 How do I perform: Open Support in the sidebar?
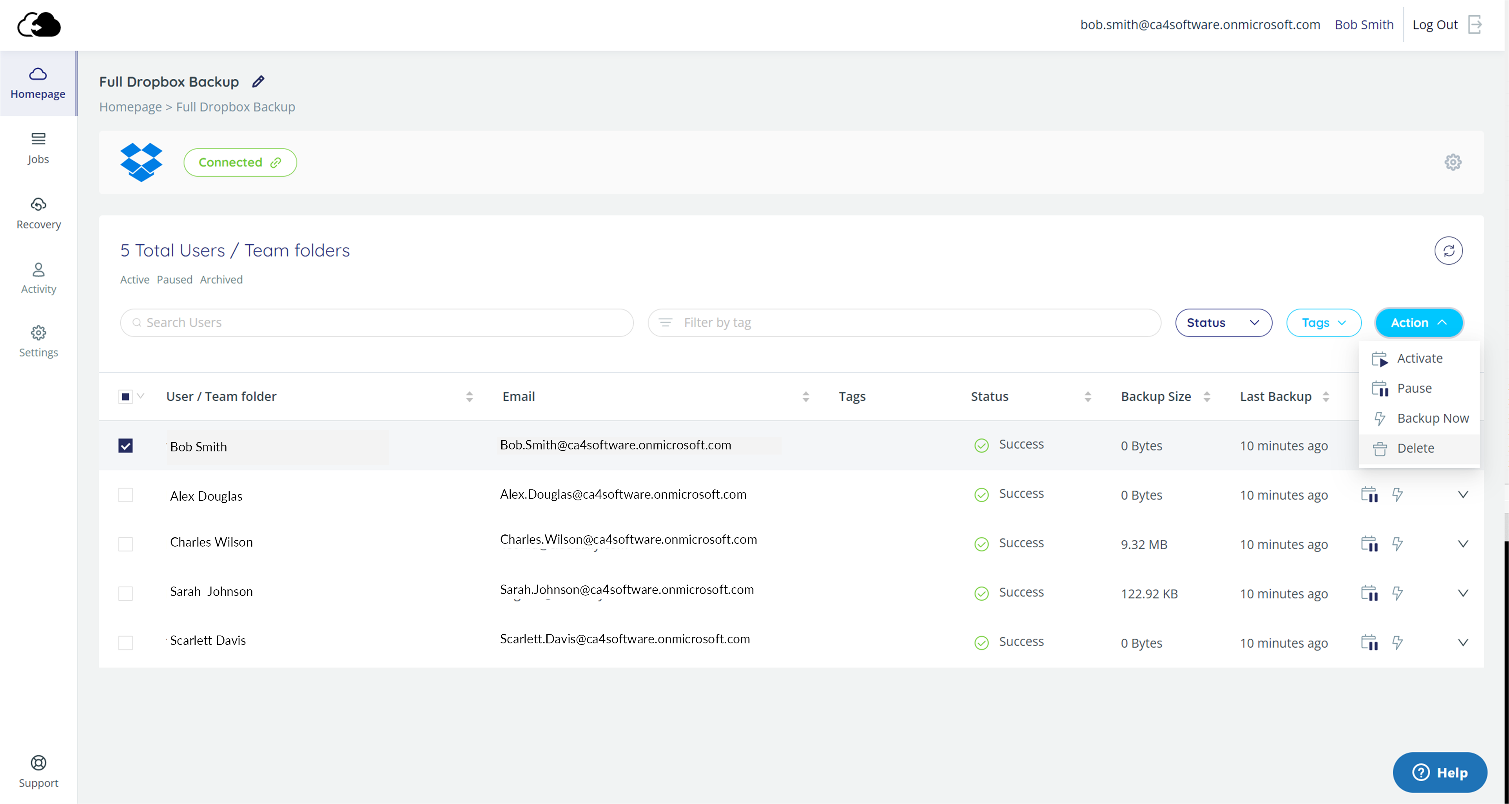point(39,772)
